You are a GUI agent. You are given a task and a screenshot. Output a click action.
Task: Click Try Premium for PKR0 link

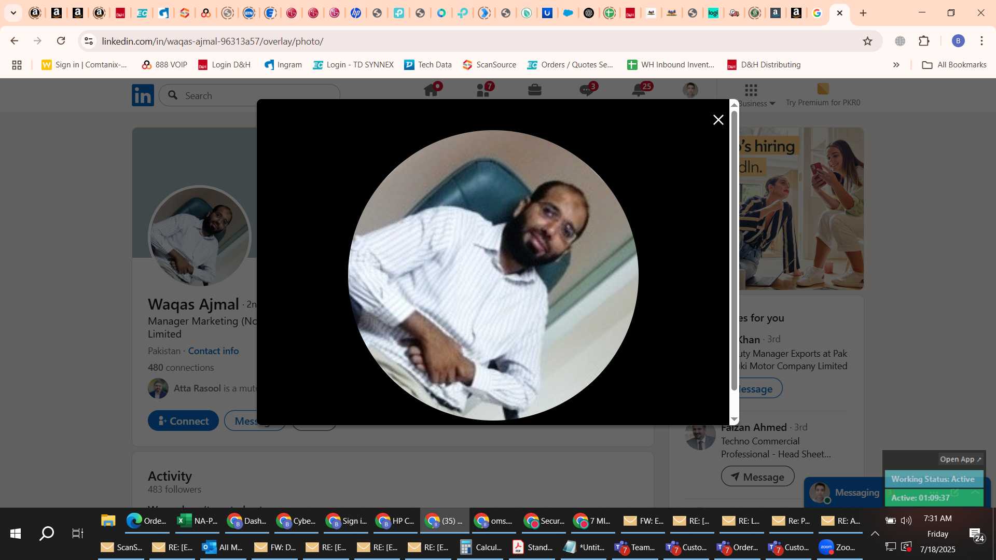click(x=823, y=103)
